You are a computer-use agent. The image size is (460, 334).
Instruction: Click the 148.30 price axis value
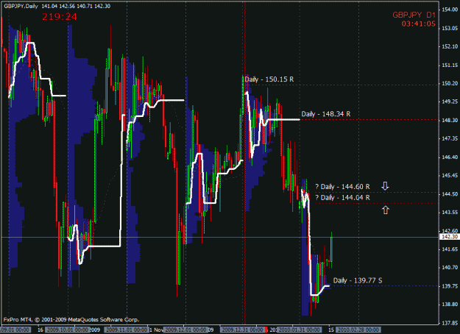[450, 120]
